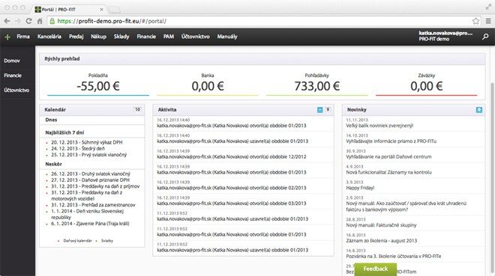
Task: Click the blue icon in Aktivita header
Action: coord(319,109)
